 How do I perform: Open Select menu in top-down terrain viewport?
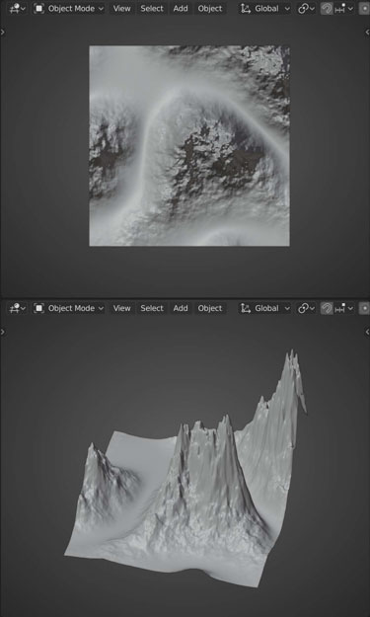152,8
